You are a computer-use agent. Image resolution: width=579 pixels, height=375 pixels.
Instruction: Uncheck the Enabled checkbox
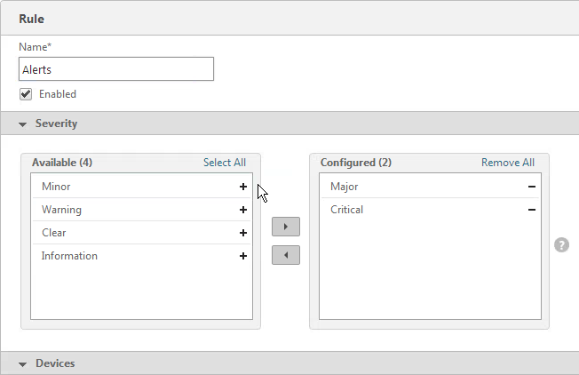pyautogui.click(x=26, y=94)
